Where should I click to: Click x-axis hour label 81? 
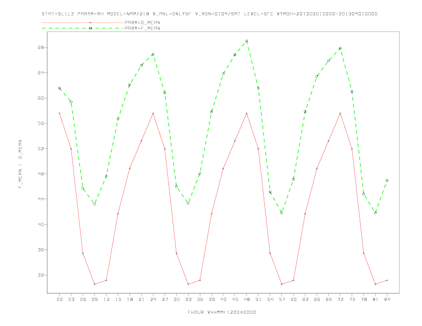coord(376,299)
